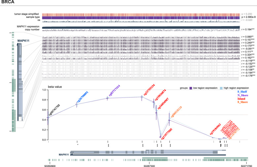Viewport: 257px width, 167px height.
Task: Click probe label cg13577505
Action: click(167, 134)
